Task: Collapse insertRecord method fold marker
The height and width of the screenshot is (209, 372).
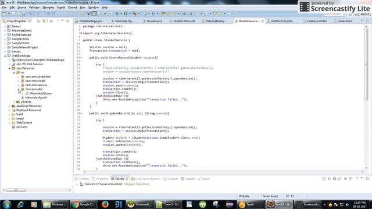Action: [x=81, y=57]
